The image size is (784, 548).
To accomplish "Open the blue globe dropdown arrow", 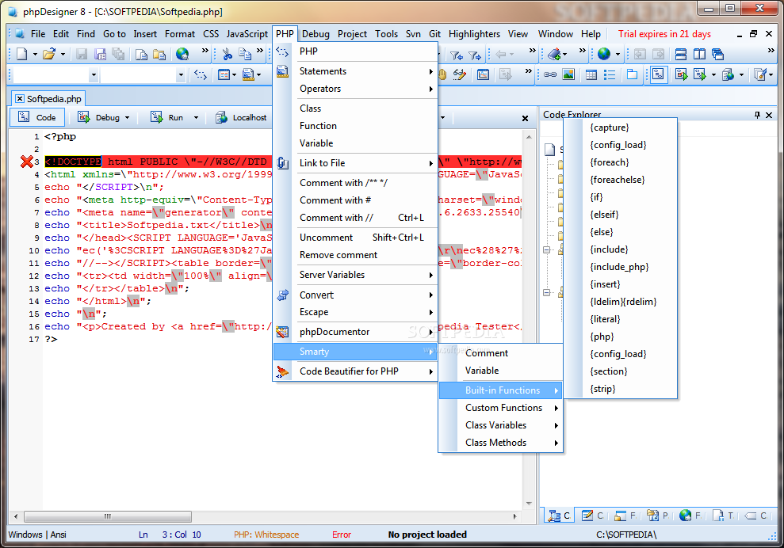I will (618, 55).
